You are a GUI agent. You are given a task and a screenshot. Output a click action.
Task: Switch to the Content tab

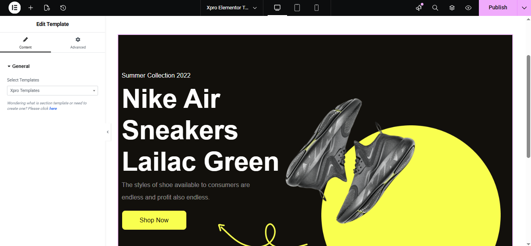[25, 43]
